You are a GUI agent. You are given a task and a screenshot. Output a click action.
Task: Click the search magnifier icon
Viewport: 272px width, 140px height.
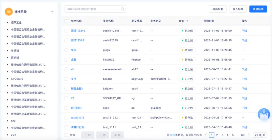click(122, 9)
